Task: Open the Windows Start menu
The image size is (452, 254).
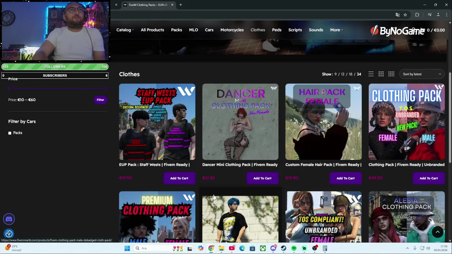Action: 127,248
